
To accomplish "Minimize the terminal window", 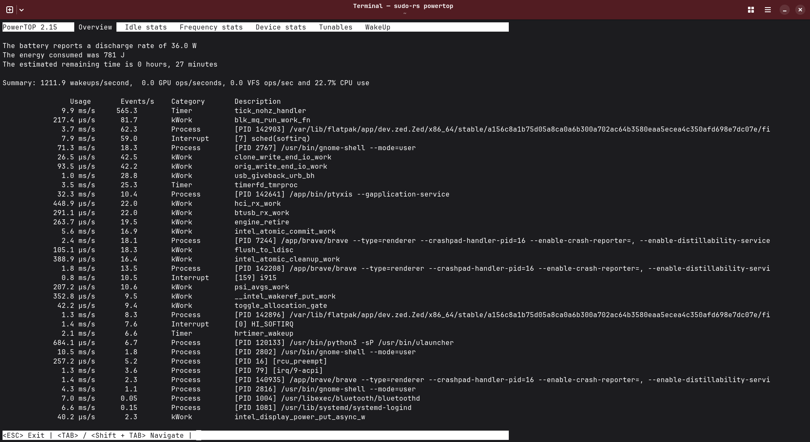I will click(x=785, y=10).
